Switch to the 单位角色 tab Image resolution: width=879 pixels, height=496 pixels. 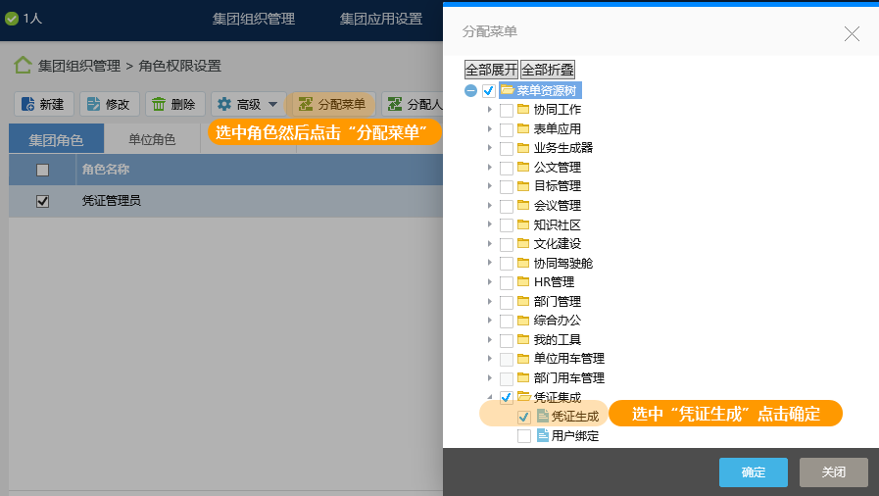(152, 139)
